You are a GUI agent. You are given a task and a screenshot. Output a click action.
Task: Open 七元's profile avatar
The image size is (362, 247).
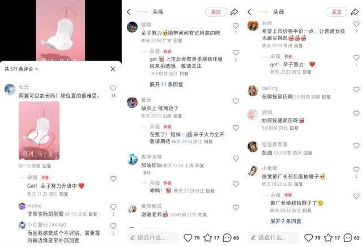point(10,90)
